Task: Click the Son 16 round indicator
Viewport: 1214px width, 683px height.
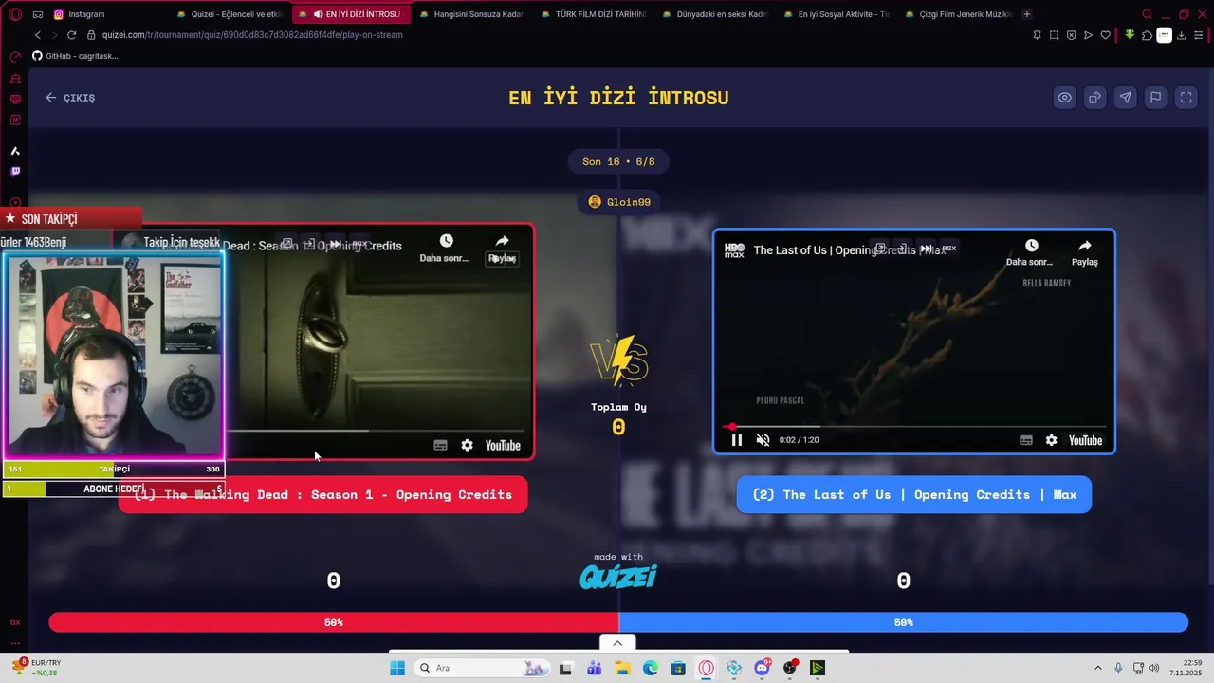Action: coord(618,161)
